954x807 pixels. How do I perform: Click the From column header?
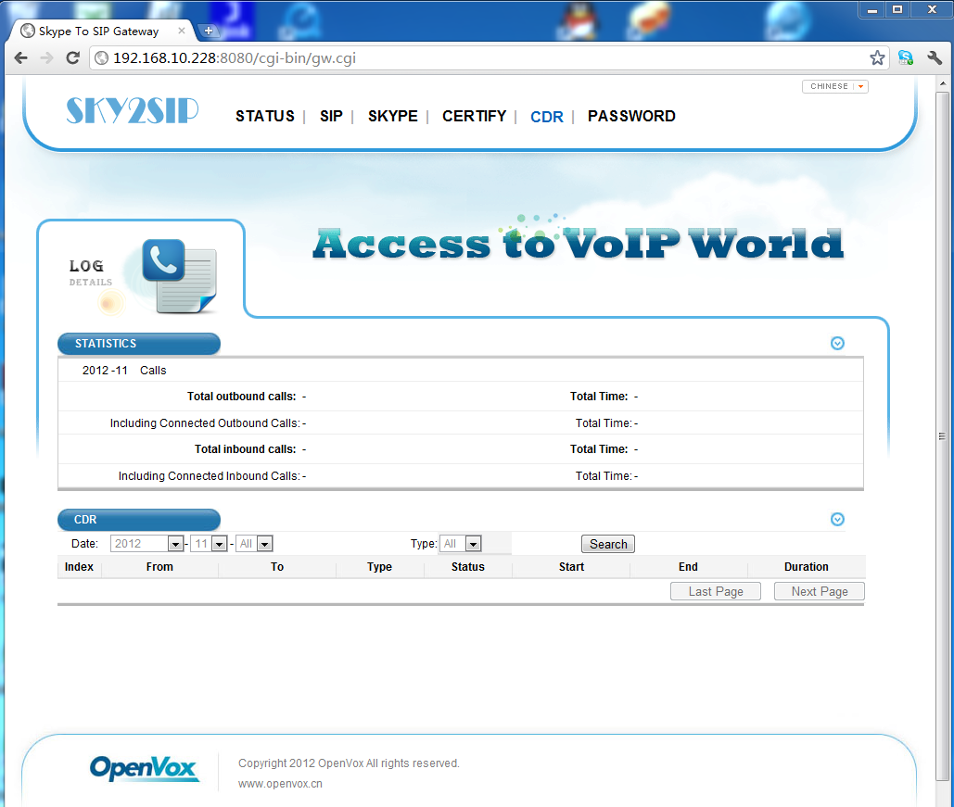pyautogui.click(x=159, y=567)
